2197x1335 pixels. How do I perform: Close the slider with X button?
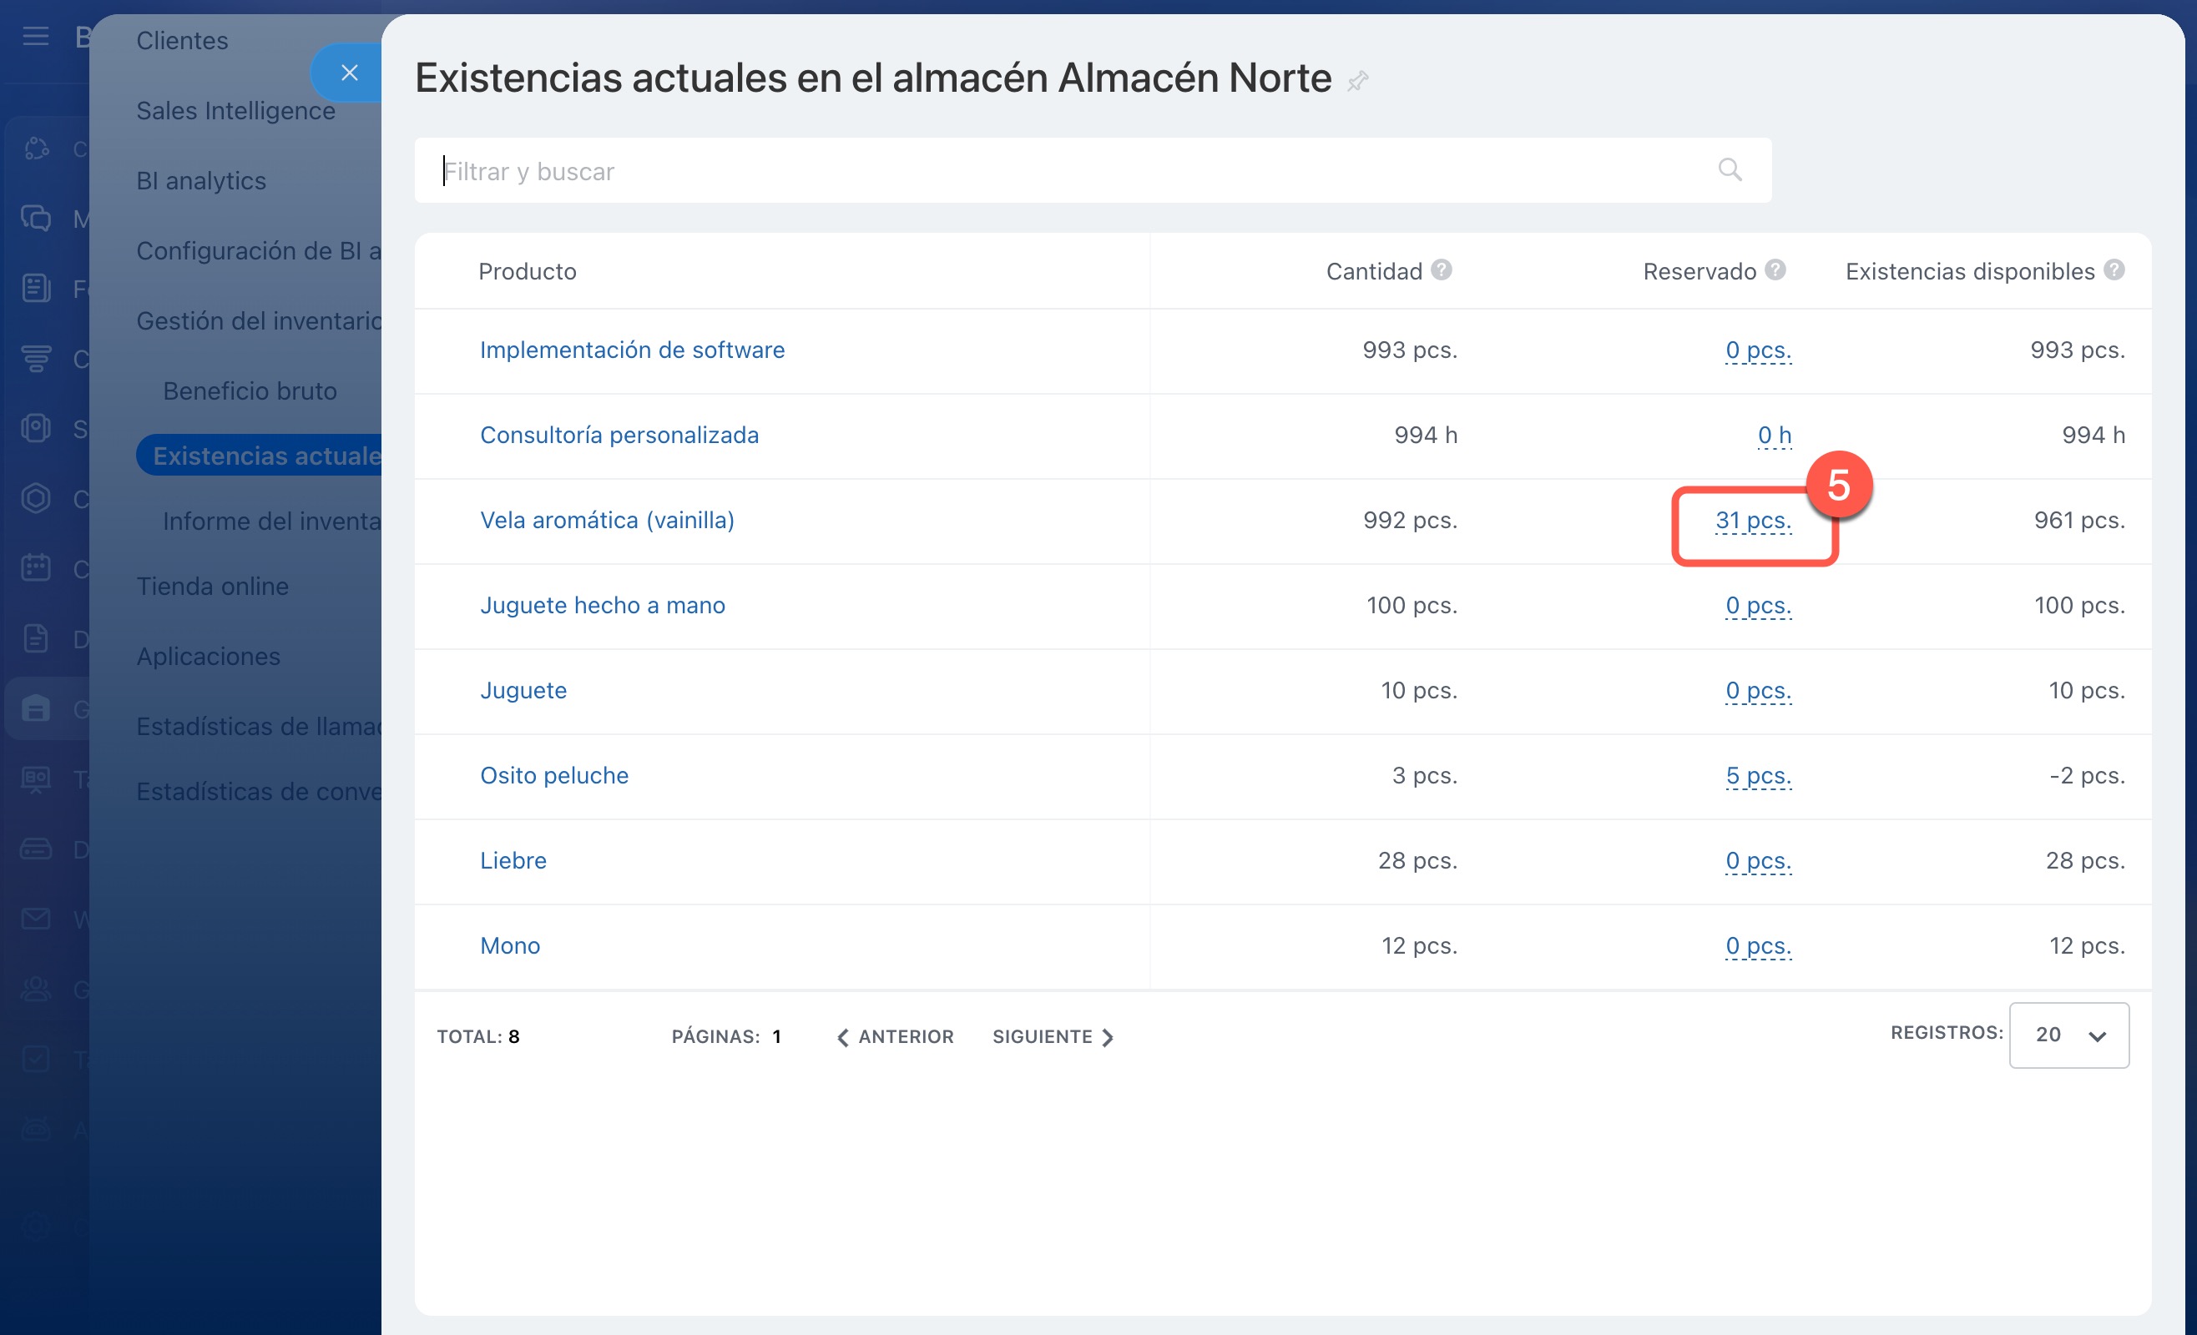click(x=349, y=73)
